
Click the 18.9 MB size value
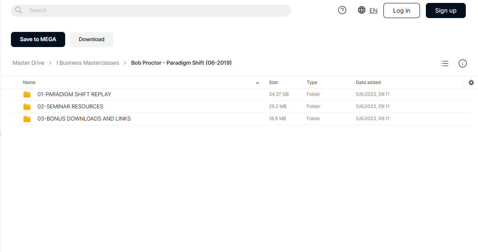click(x=277, y=119)
